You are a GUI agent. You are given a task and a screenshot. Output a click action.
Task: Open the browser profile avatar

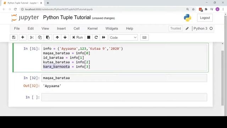click(217, 9)
